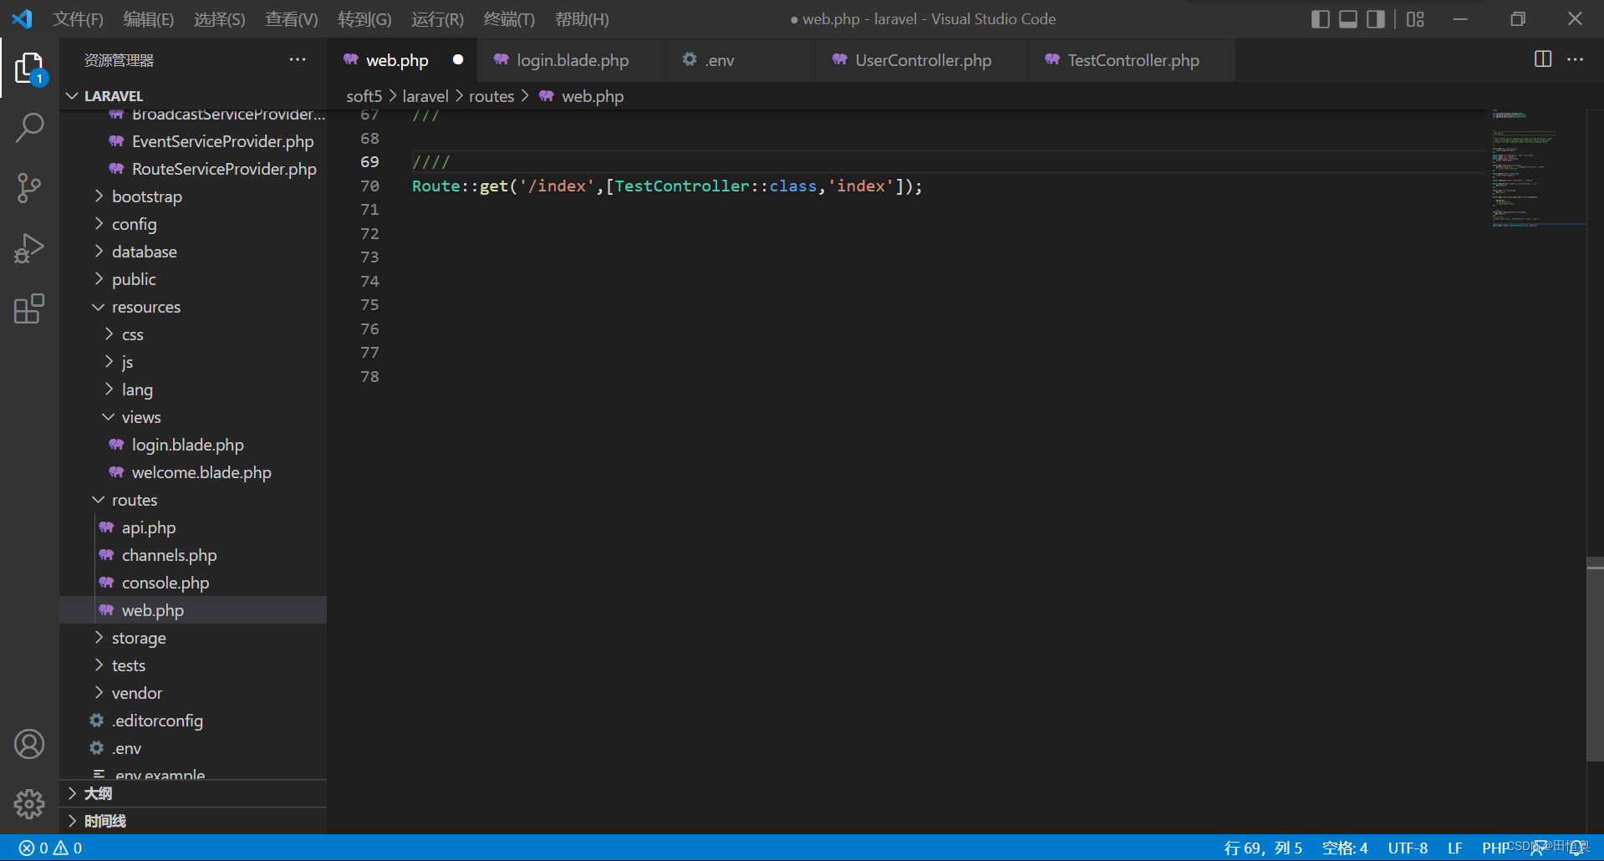Click soft5 segment in breadcrumb
This screenshot has width=1604, height=861.
click(364, 96)
